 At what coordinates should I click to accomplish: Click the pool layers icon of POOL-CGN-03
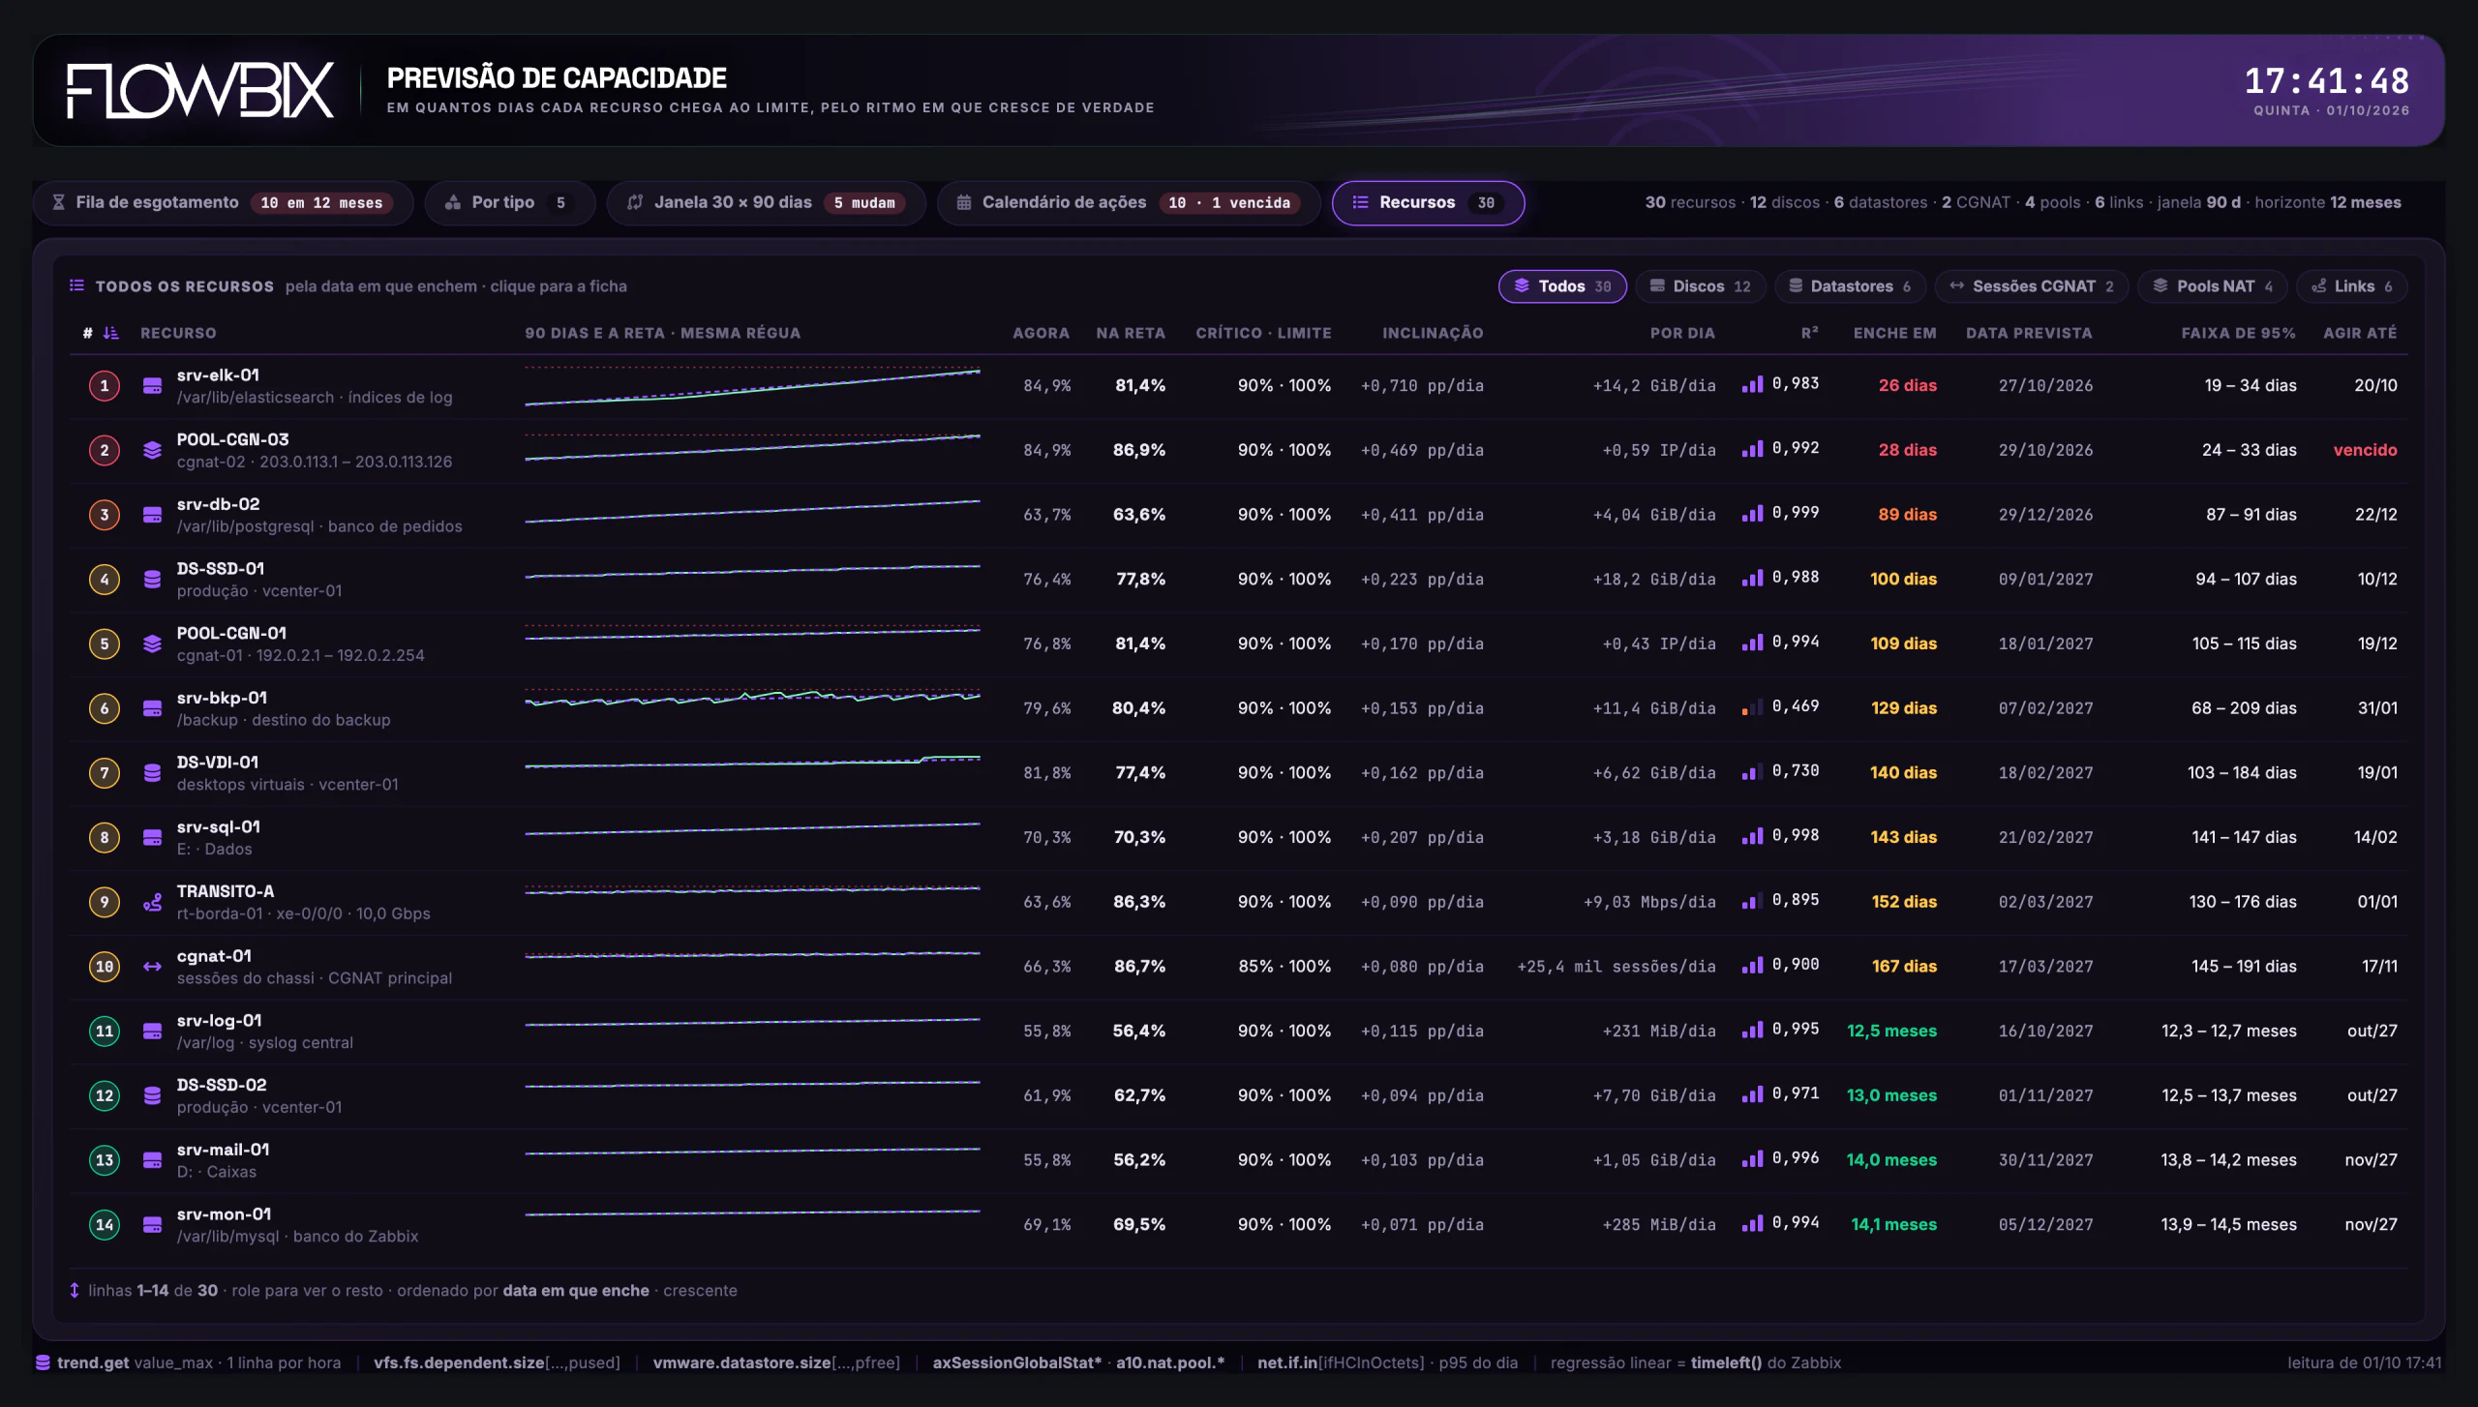coord(152,450)
